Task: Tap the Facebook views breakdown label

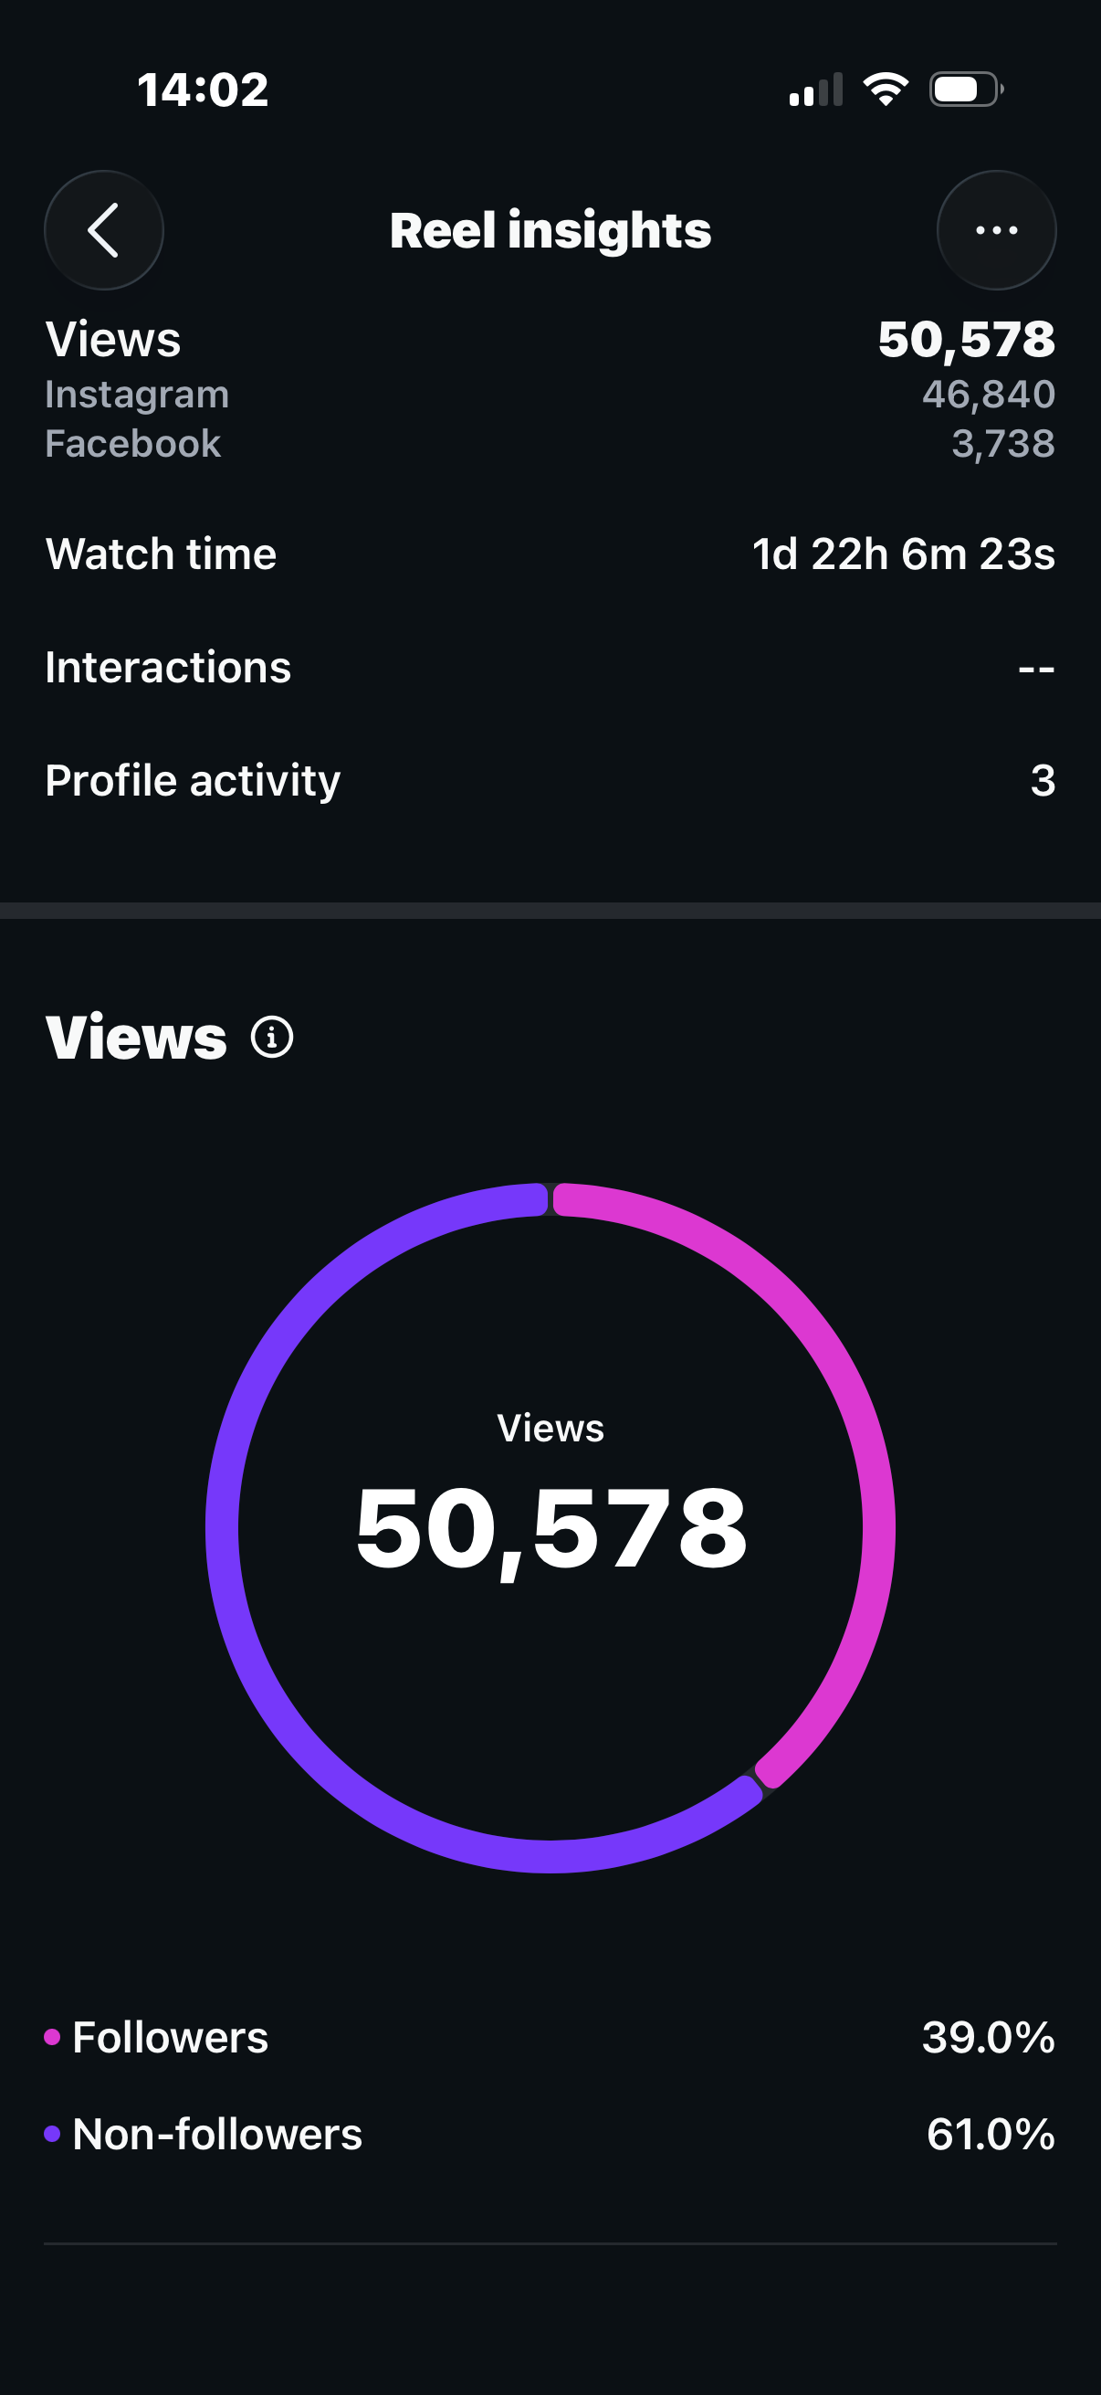Action: (x=133, y=444)
